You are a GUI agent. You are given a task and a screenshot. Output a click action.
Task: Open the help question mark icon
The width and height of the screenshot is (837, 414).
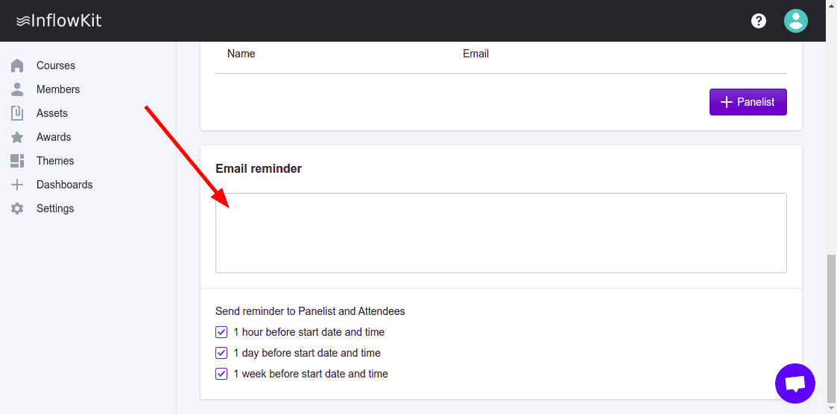click(759, 21)
